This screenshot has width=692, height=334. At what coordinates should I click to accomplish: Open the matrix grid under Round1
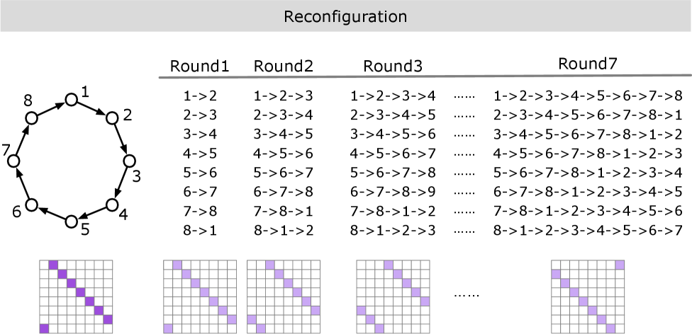pyautogui.click(x=200, y=296)
